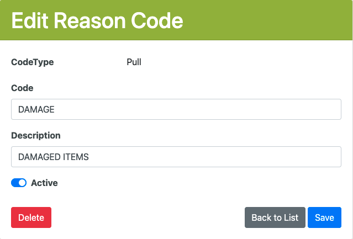Focus the Code input field

[176, 109]
